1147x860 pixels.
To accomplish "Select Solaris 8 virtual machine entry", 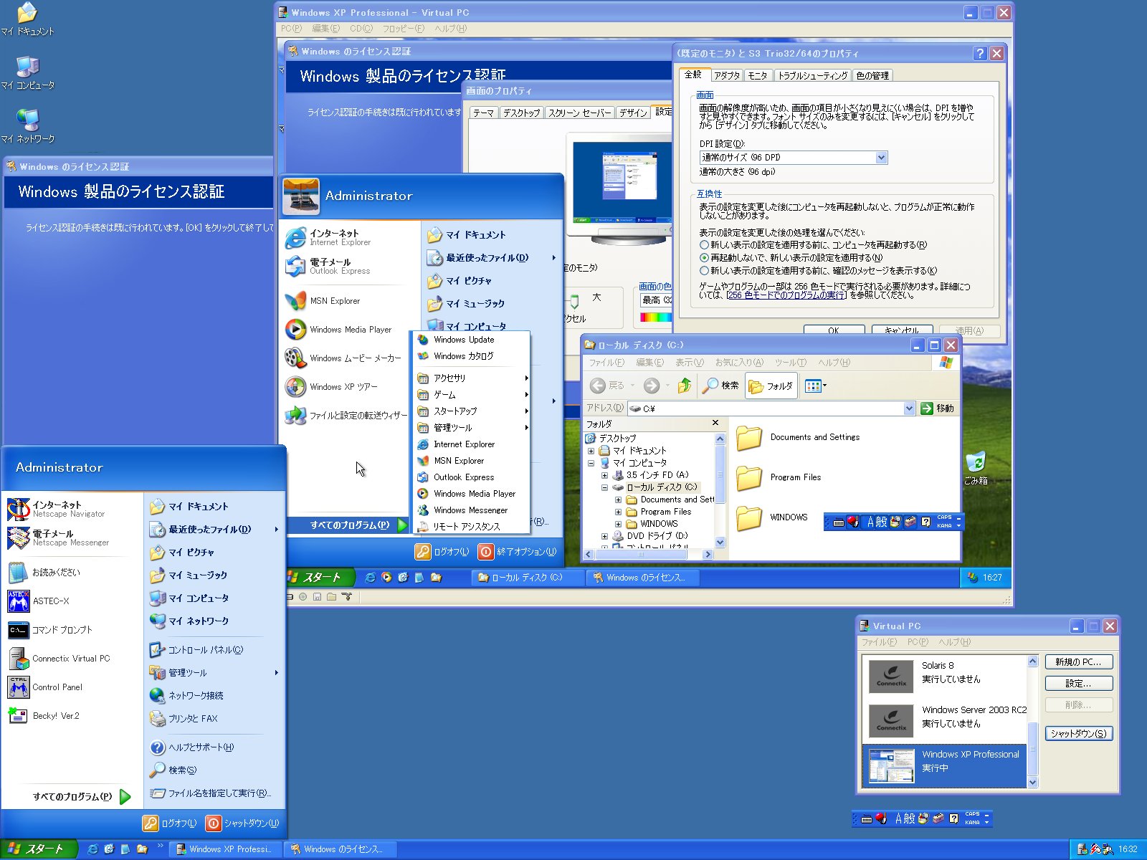I will [945, 675].
